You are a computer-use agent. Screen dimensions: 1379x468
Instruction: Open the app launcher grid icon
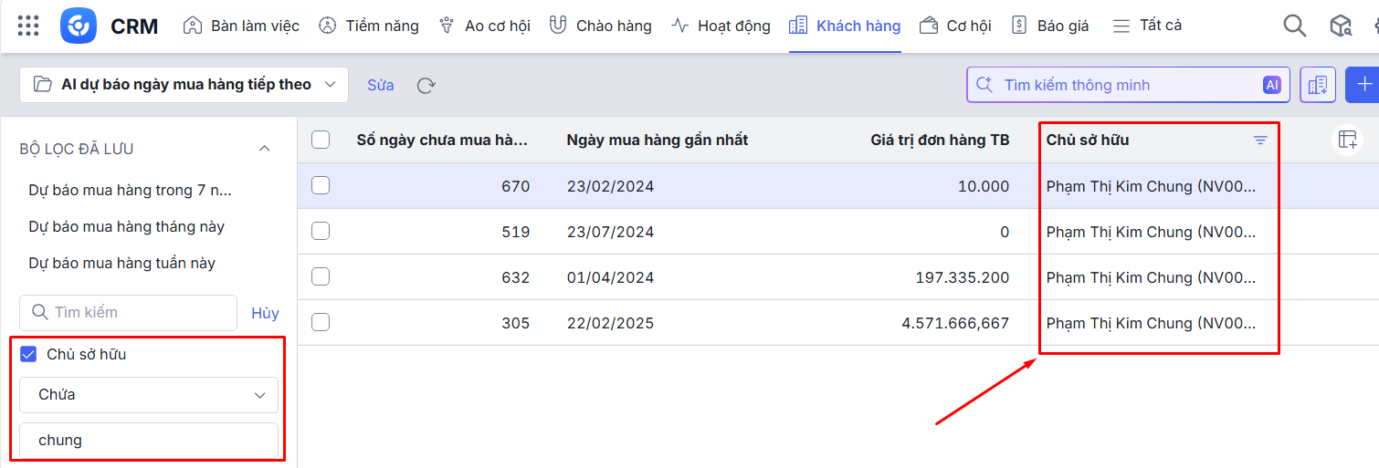pyautogui.click(x=28, y=26)
